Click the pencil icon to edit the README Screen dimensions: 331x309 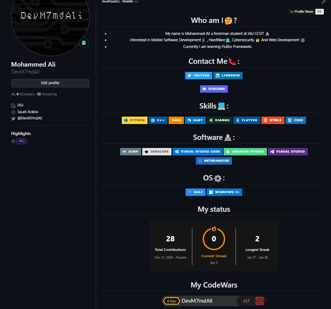click(x=323, y=2)
